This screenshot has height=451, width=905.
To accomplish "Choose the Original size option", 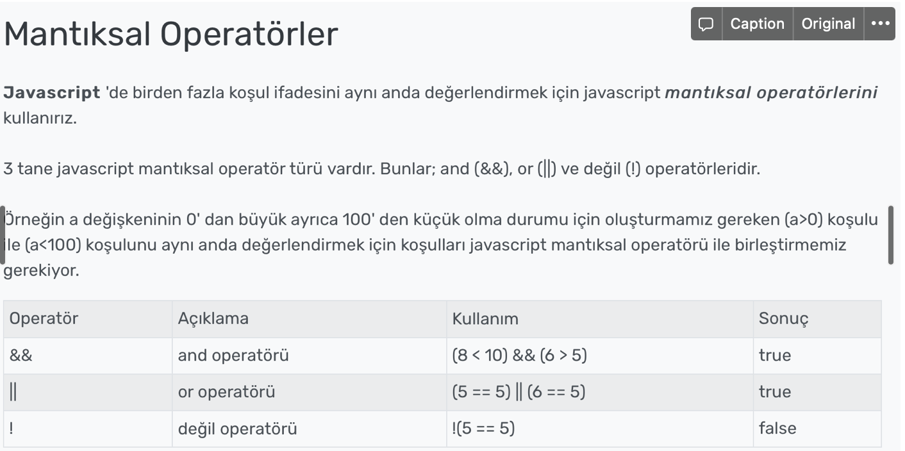I will coord(828,24).
